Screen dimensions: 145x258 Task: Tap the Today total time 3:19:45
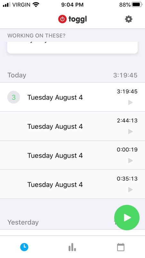[x=125, y=75]
